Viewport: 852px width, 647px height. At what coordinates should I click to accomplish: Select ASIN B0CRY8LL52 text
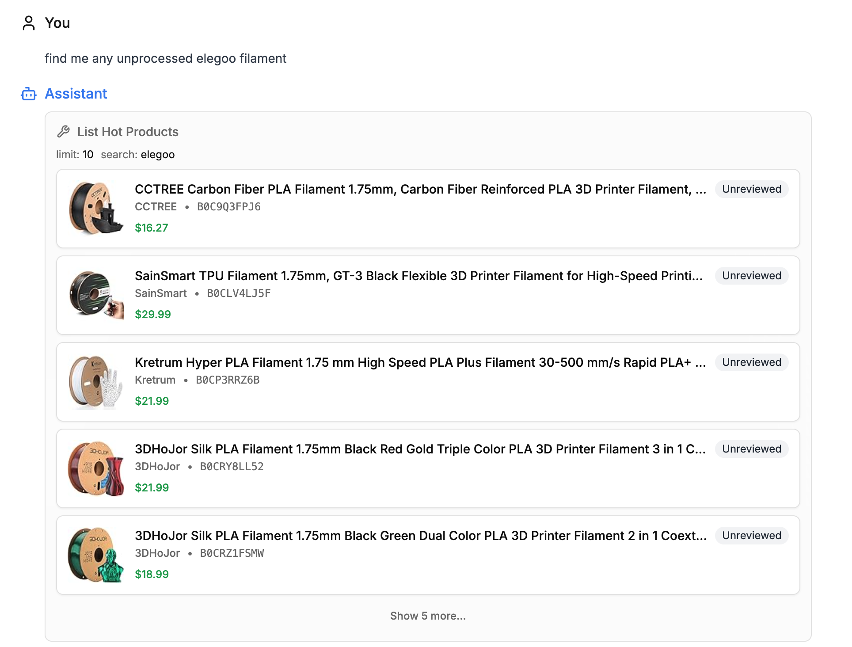coord(232,467)
